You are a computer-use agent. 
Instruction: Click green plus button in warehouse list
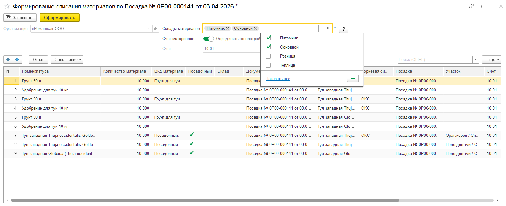coord(353,79)
